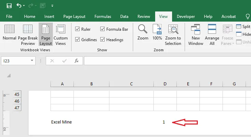Image resolution: width=251 pixels, height=137 pixels.
Task: Switch to the Home ribbon tab
Action: coord(29,17)
